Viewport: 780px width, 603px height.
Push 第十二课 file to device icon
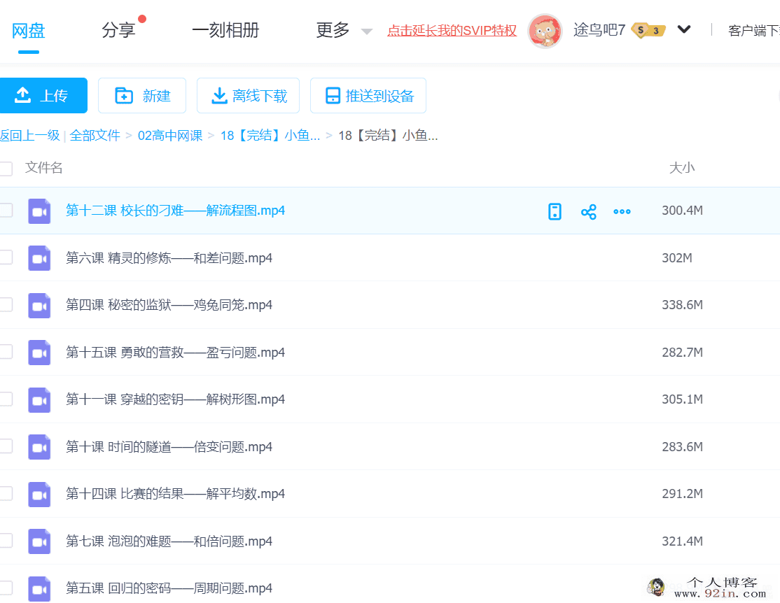[555, 211]
